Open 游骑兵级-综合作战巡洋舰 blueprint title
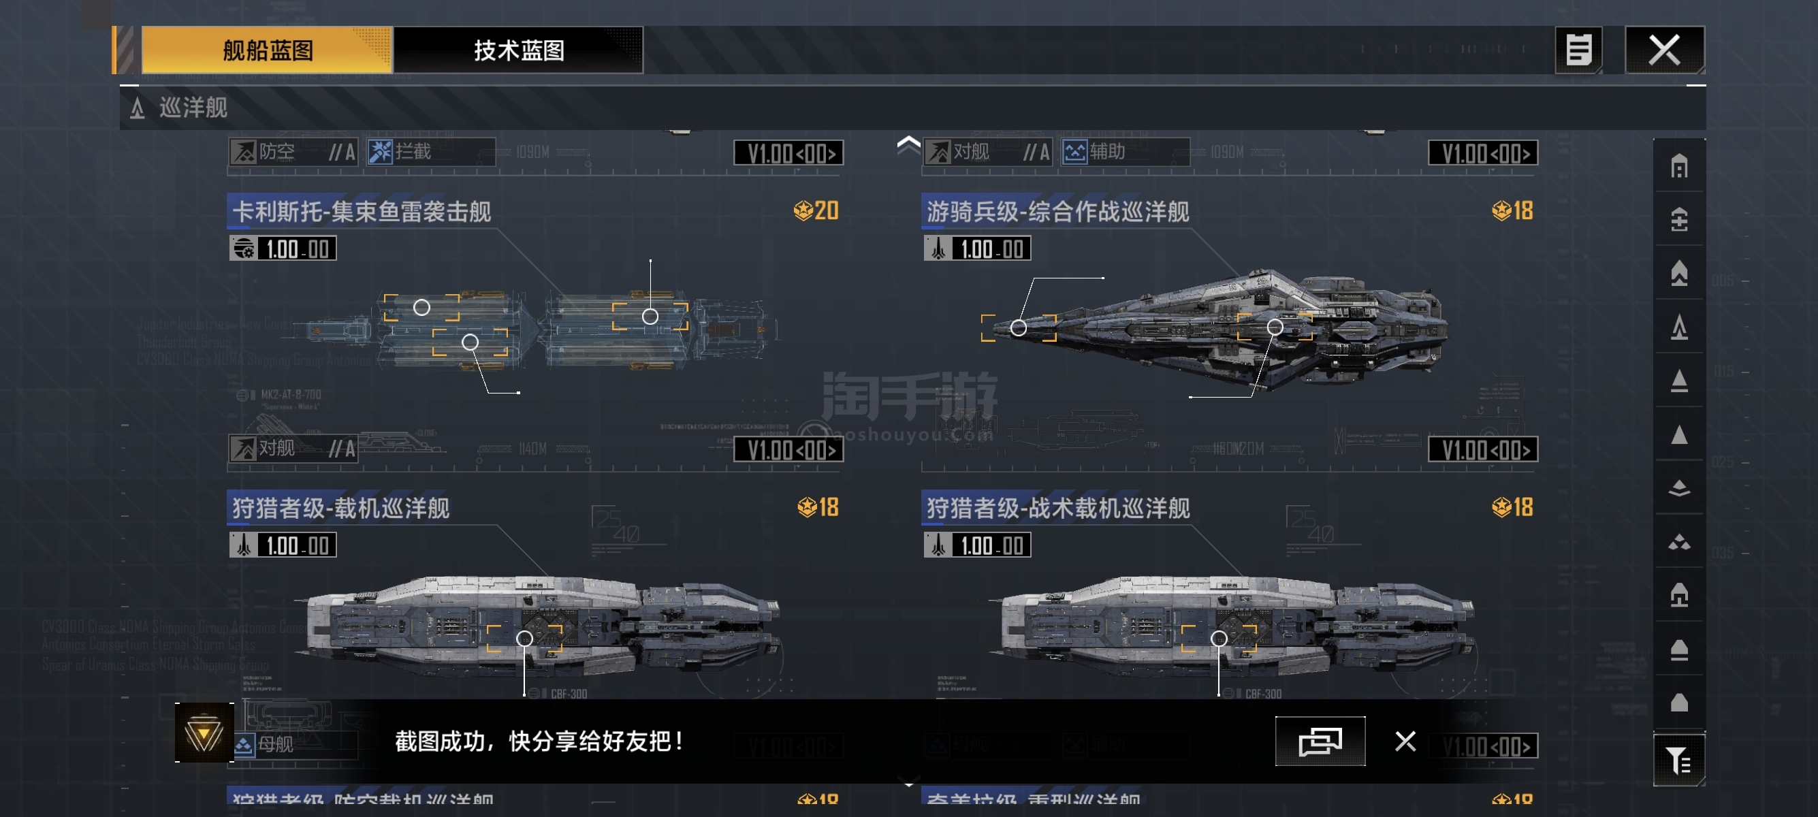 [1057, 212]
